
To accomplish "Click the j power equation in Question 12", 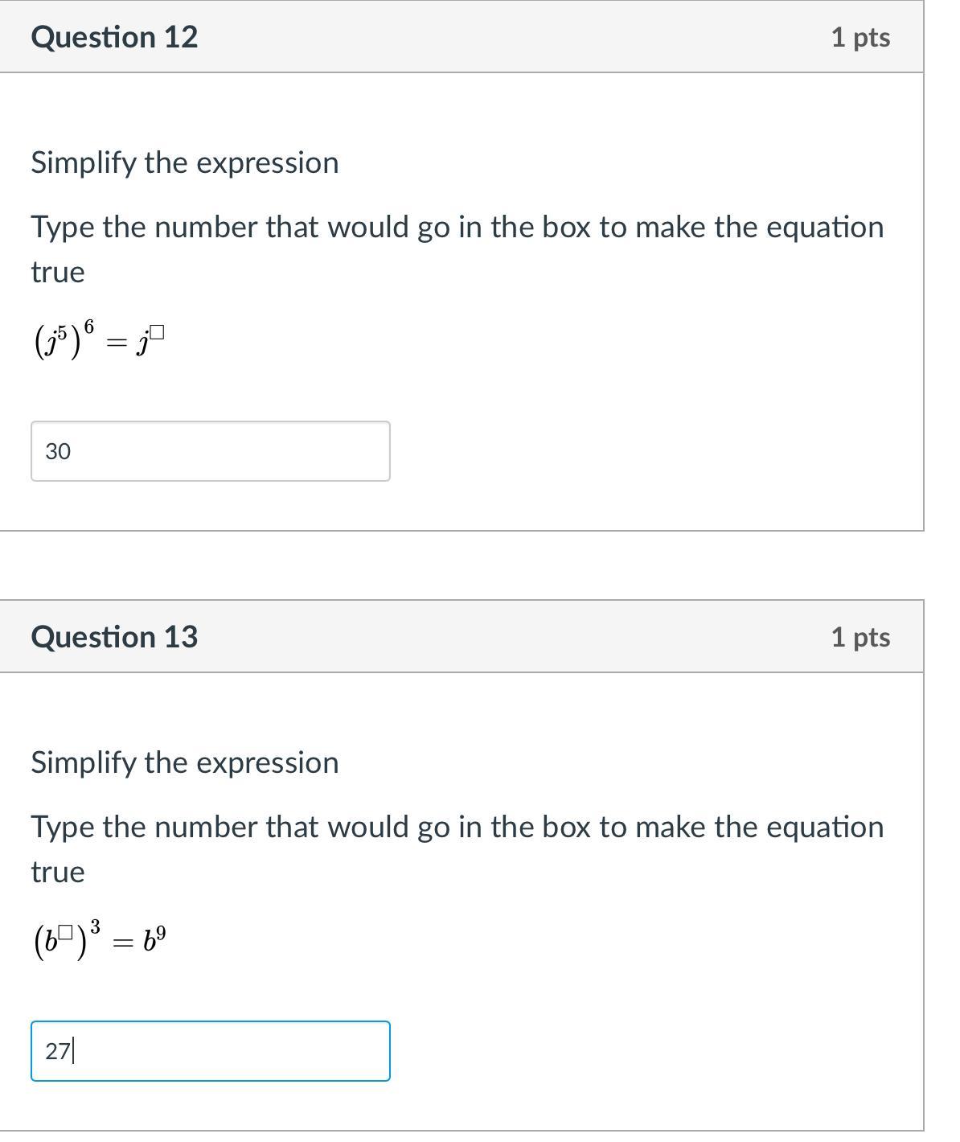I will (x=99, y=341).
